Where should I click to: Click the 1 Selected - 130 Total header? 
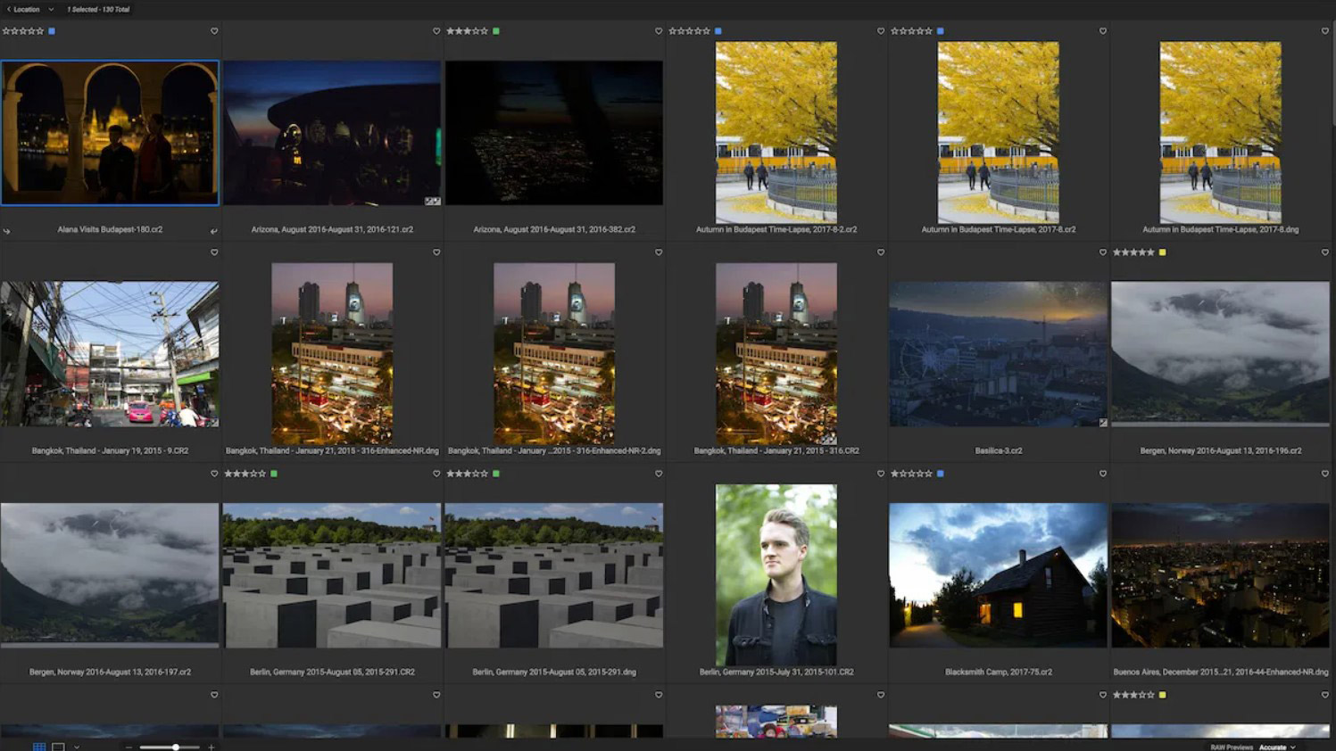coord(98,9)
